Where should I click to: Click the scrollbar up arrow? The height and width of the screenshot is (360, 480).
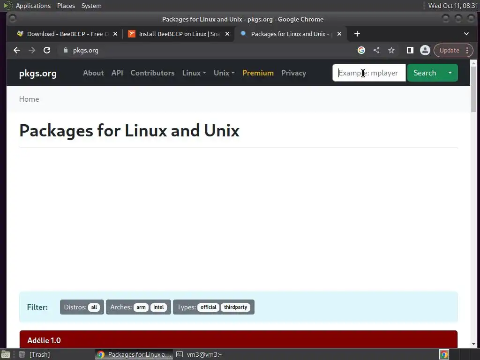click(473, 63)
